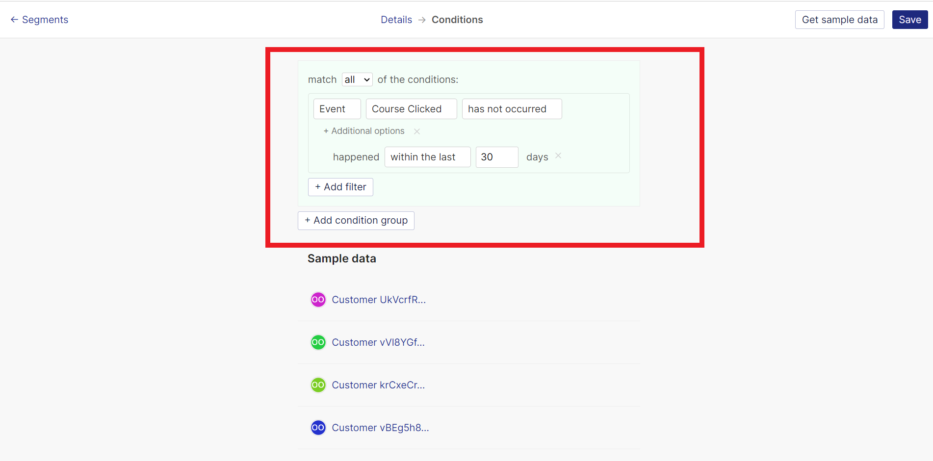Change the Course Clicked event selector

coord(411,109)
